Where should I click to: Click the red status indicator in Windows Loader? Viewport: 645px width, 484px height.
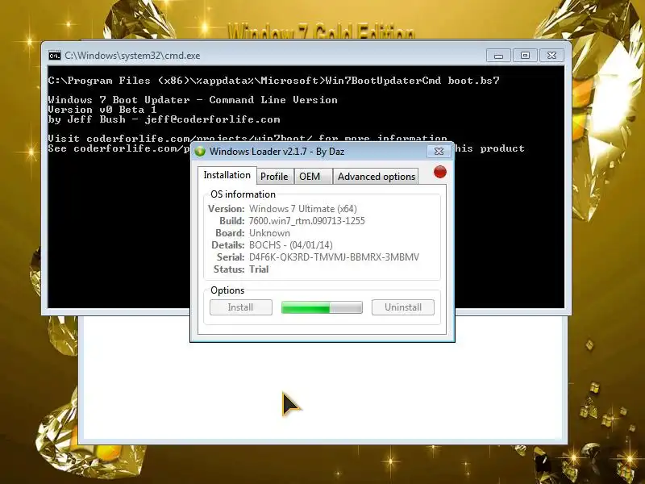440,172
